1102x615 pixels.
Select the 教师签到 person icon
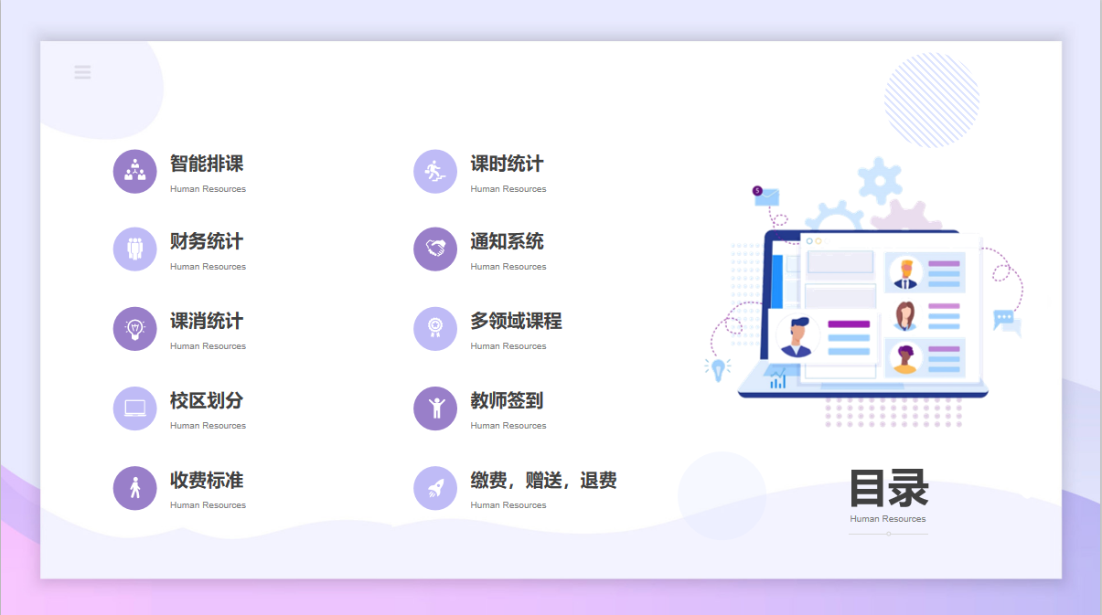click(x=435, y=408)
